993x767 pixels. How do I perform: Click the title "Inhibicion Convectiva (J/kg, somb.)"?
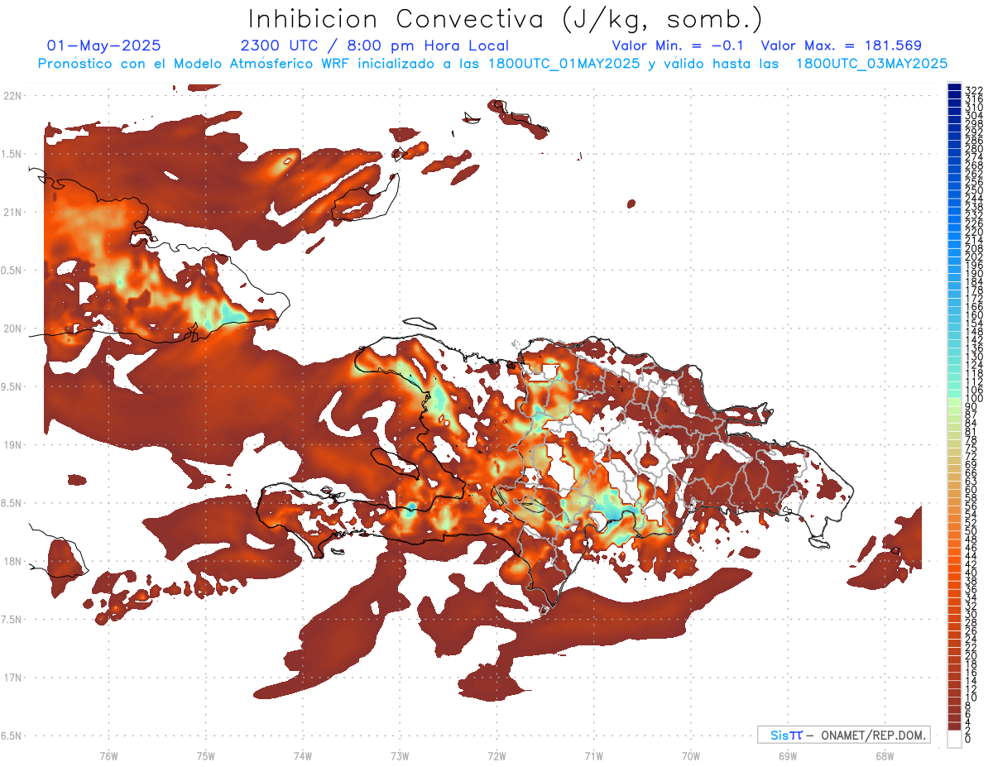tap(505, 19)
